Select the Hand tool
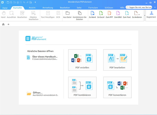157x115 pixels. tap(3, 15)
